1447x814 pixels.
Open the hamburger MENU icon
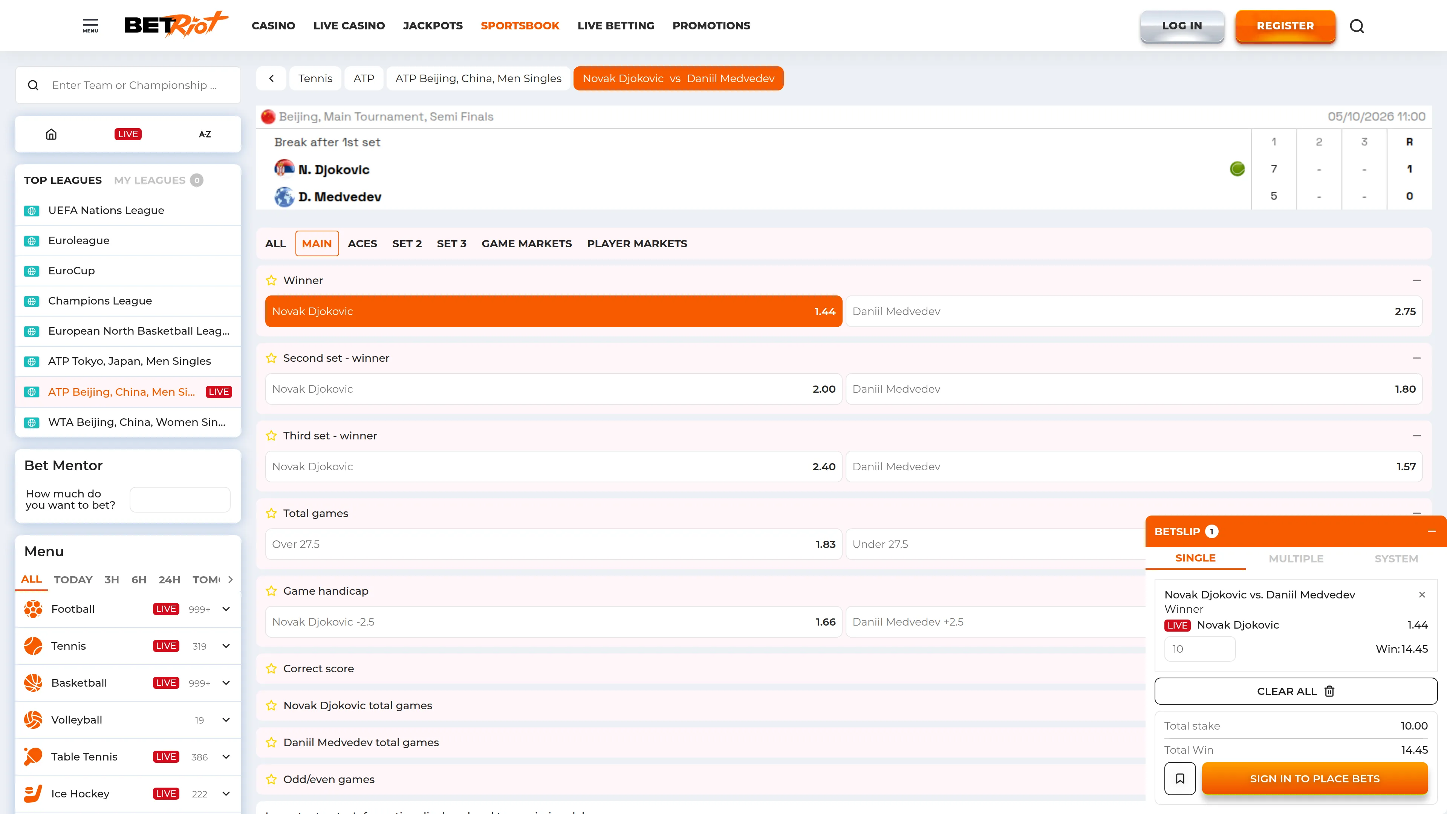90,26
